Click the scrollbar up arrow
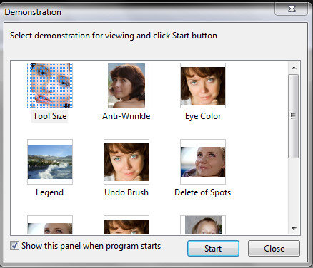This screenshot has height=268, width=313. [x=294, y=68]
